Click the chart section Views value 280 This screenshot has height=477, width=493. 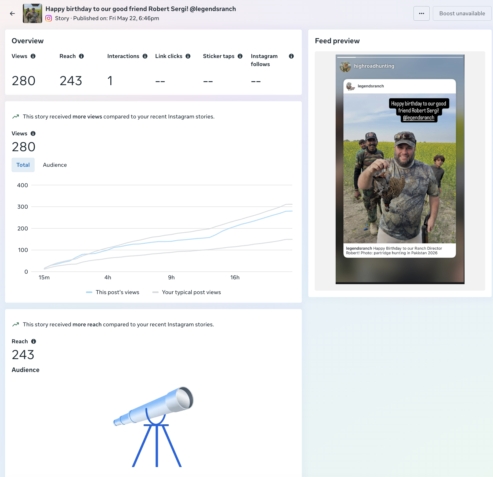coord(24,147)
